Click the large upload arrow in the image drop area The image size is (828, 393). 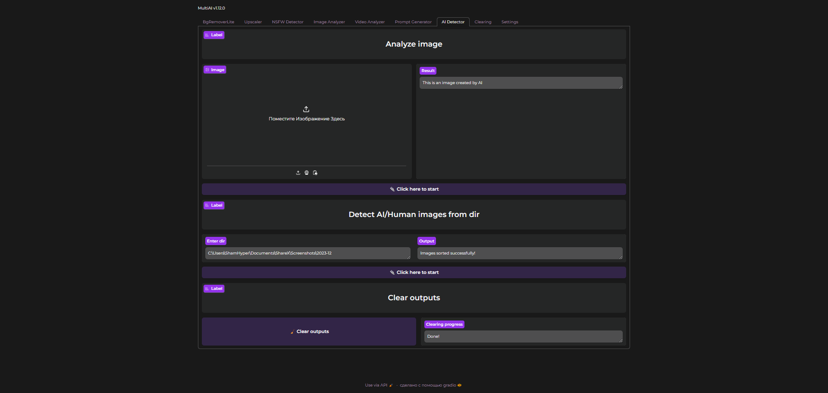(x=306, y=109)
